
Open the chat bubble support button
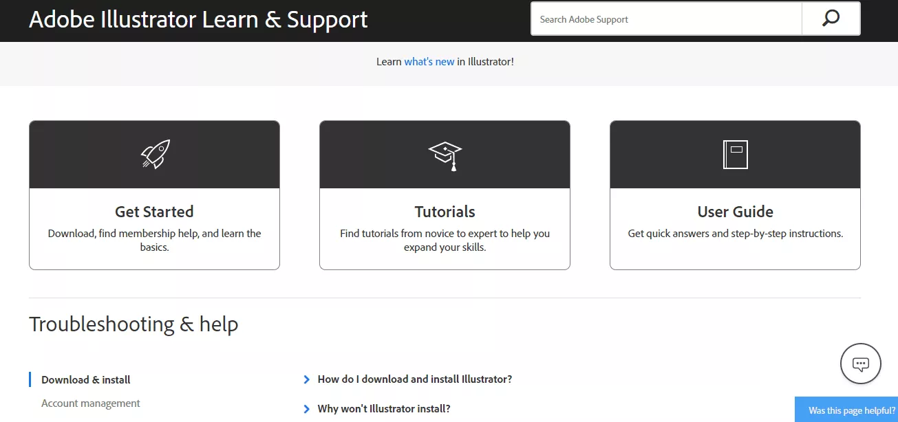861,364
